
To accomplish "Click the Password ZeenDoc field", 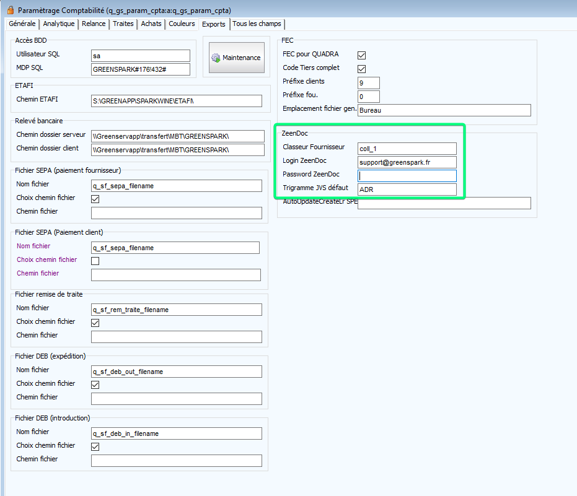I will [407, 176].
